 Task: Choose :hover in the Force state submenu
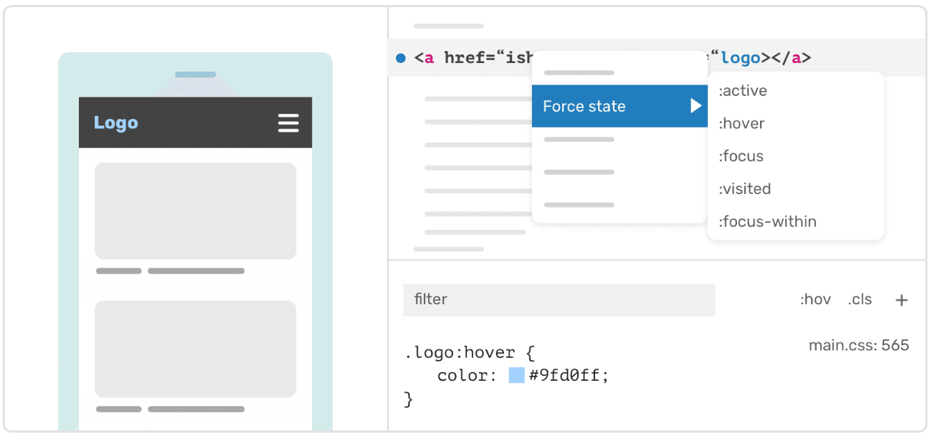(741, 124)
